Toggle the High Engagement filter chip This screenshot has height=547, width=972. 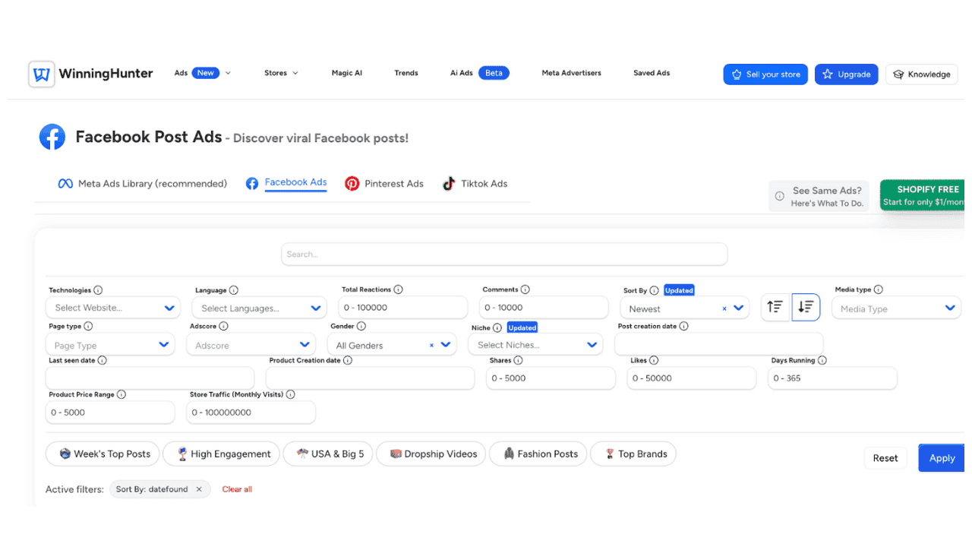[x=221, y=454]
